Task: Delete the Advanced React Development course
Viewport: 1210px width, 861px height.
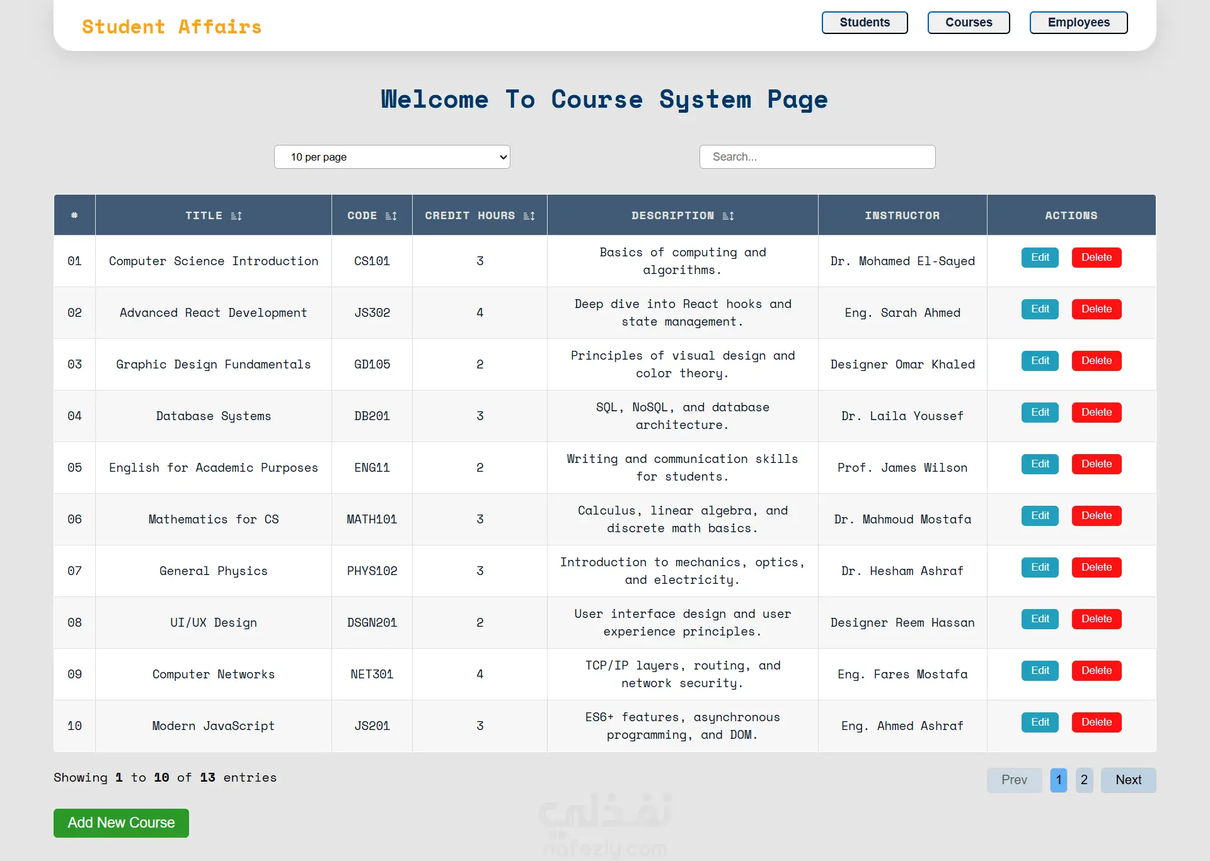Action: pos(1096,309)
